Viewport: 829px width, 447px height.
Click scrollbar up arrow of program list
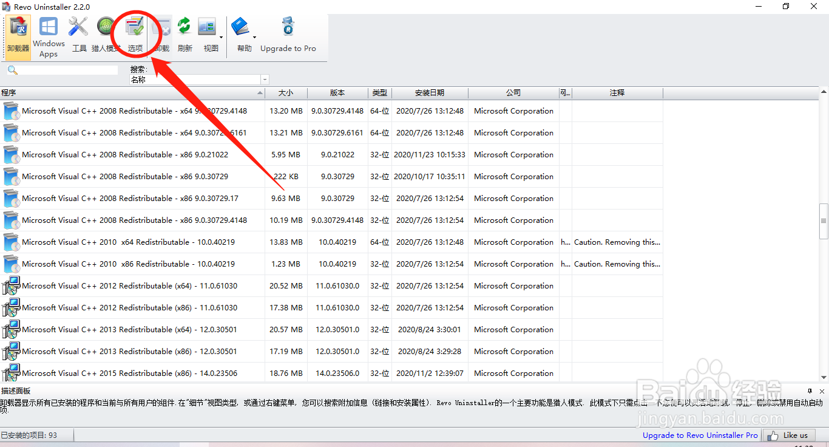coord(824,93)
